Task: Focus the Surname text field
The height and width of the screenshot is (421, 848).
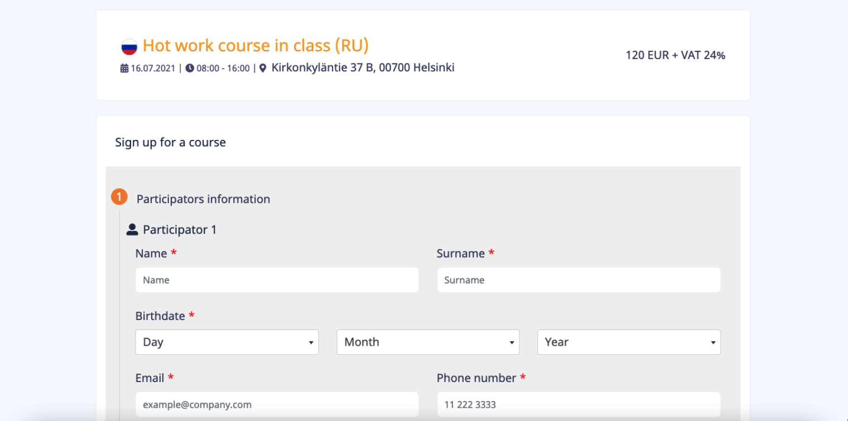Action: 579,280
